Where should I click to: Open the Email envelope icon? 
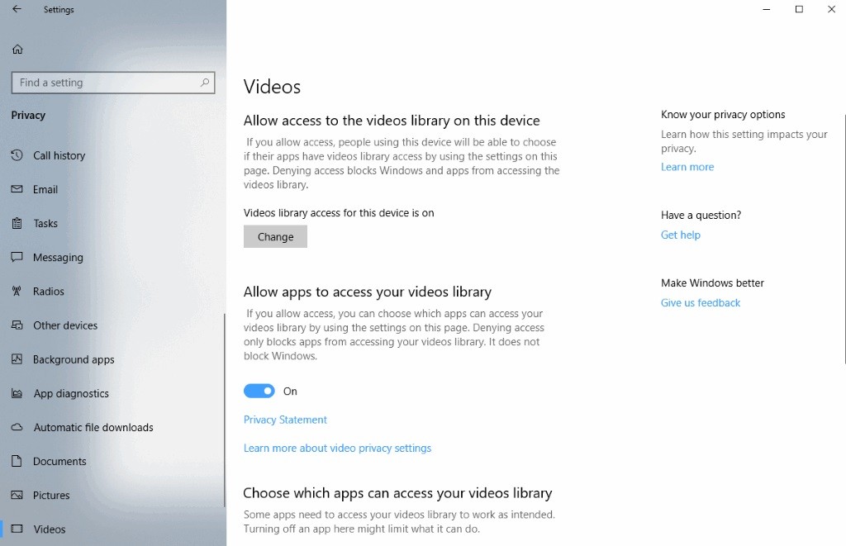(x=17, y=189)
